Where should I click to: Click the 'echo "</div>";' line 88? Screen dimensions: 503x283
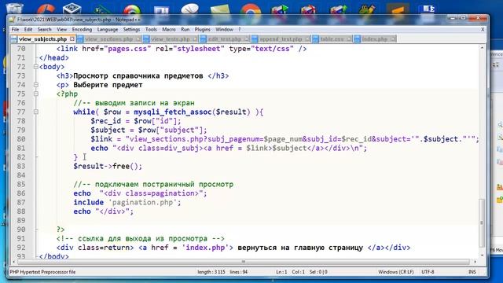103,211
